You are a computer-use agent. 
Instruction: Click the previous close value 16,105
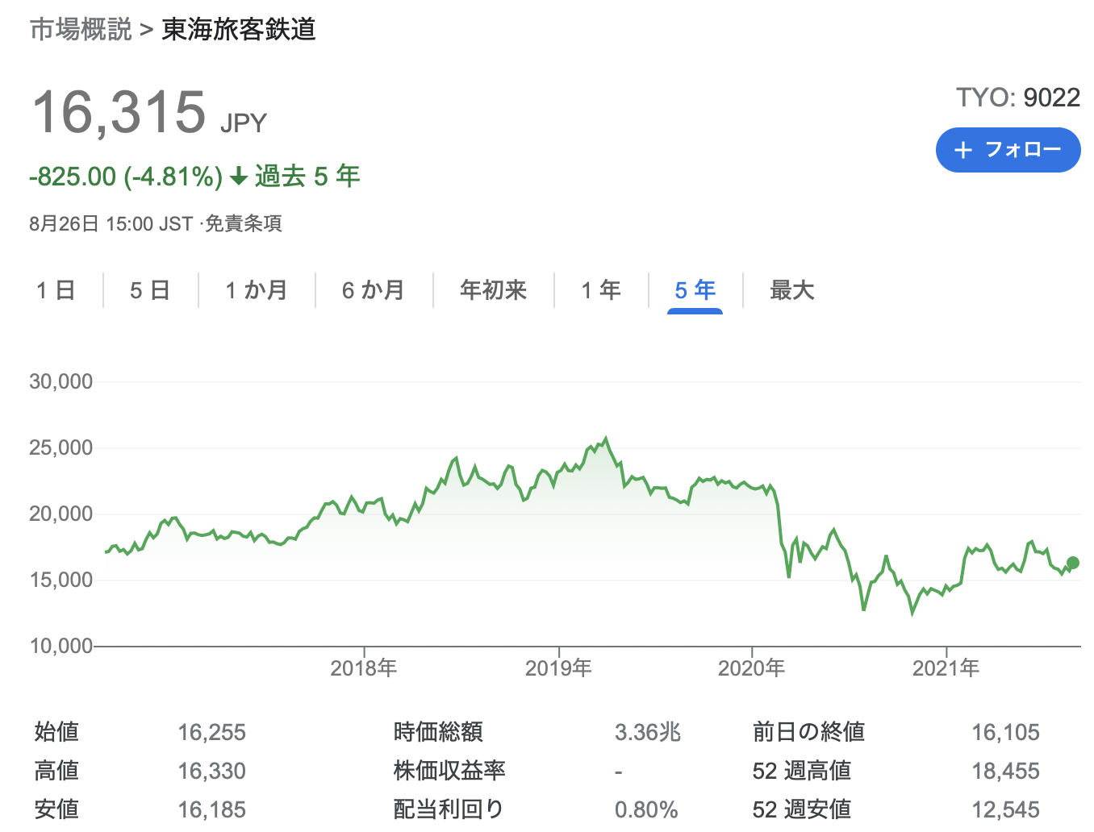coord(1006,732)
